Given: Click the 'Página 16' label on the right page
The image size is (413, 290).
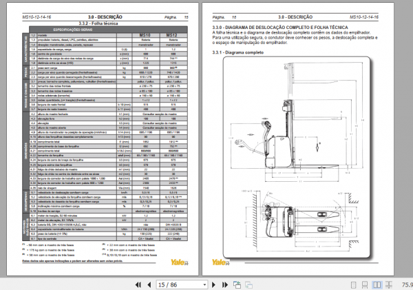Looking at the screenshot, I should (x=224, y=17).
